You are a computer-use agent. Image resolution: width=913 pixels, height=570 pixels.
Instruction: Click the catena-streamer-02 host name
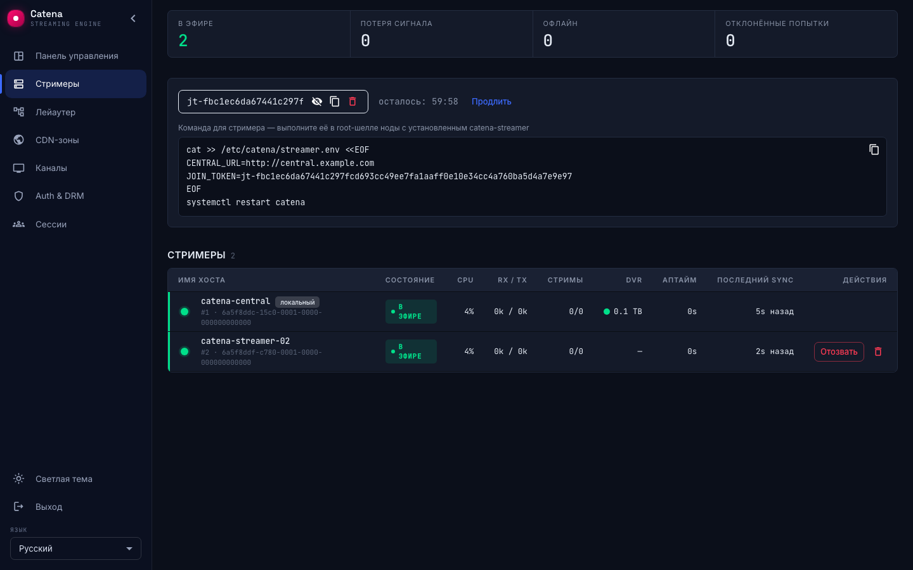point(245,341)
